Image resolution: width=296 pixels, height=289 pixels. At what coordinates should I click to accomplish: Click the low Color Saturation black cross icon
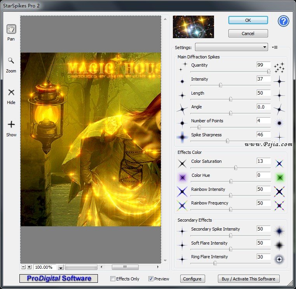pos(182,164)
